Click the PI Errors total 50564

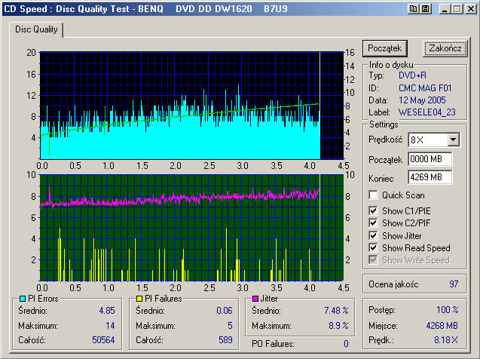pos(103,340)
